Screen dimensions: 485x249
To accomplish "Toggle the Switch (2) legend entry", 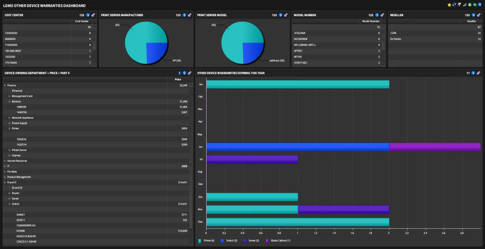I will (x=230, y=240).
